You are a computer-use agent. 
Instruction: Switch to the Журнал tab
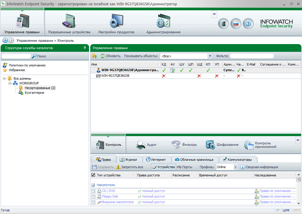(129, 160)
